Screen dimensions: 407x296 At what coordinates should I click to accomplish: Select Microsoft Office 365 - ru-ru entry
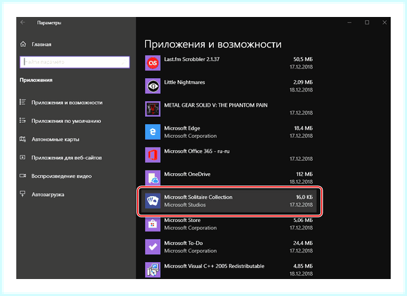pyautogui.click(x=197, y=151)
